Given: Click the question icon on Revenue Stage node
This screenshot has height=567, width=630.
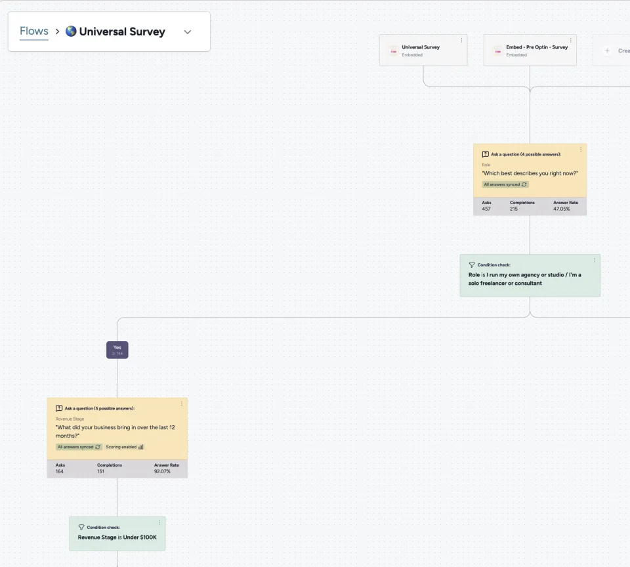Looking at the screenshot, I should (x=59, y=408).
